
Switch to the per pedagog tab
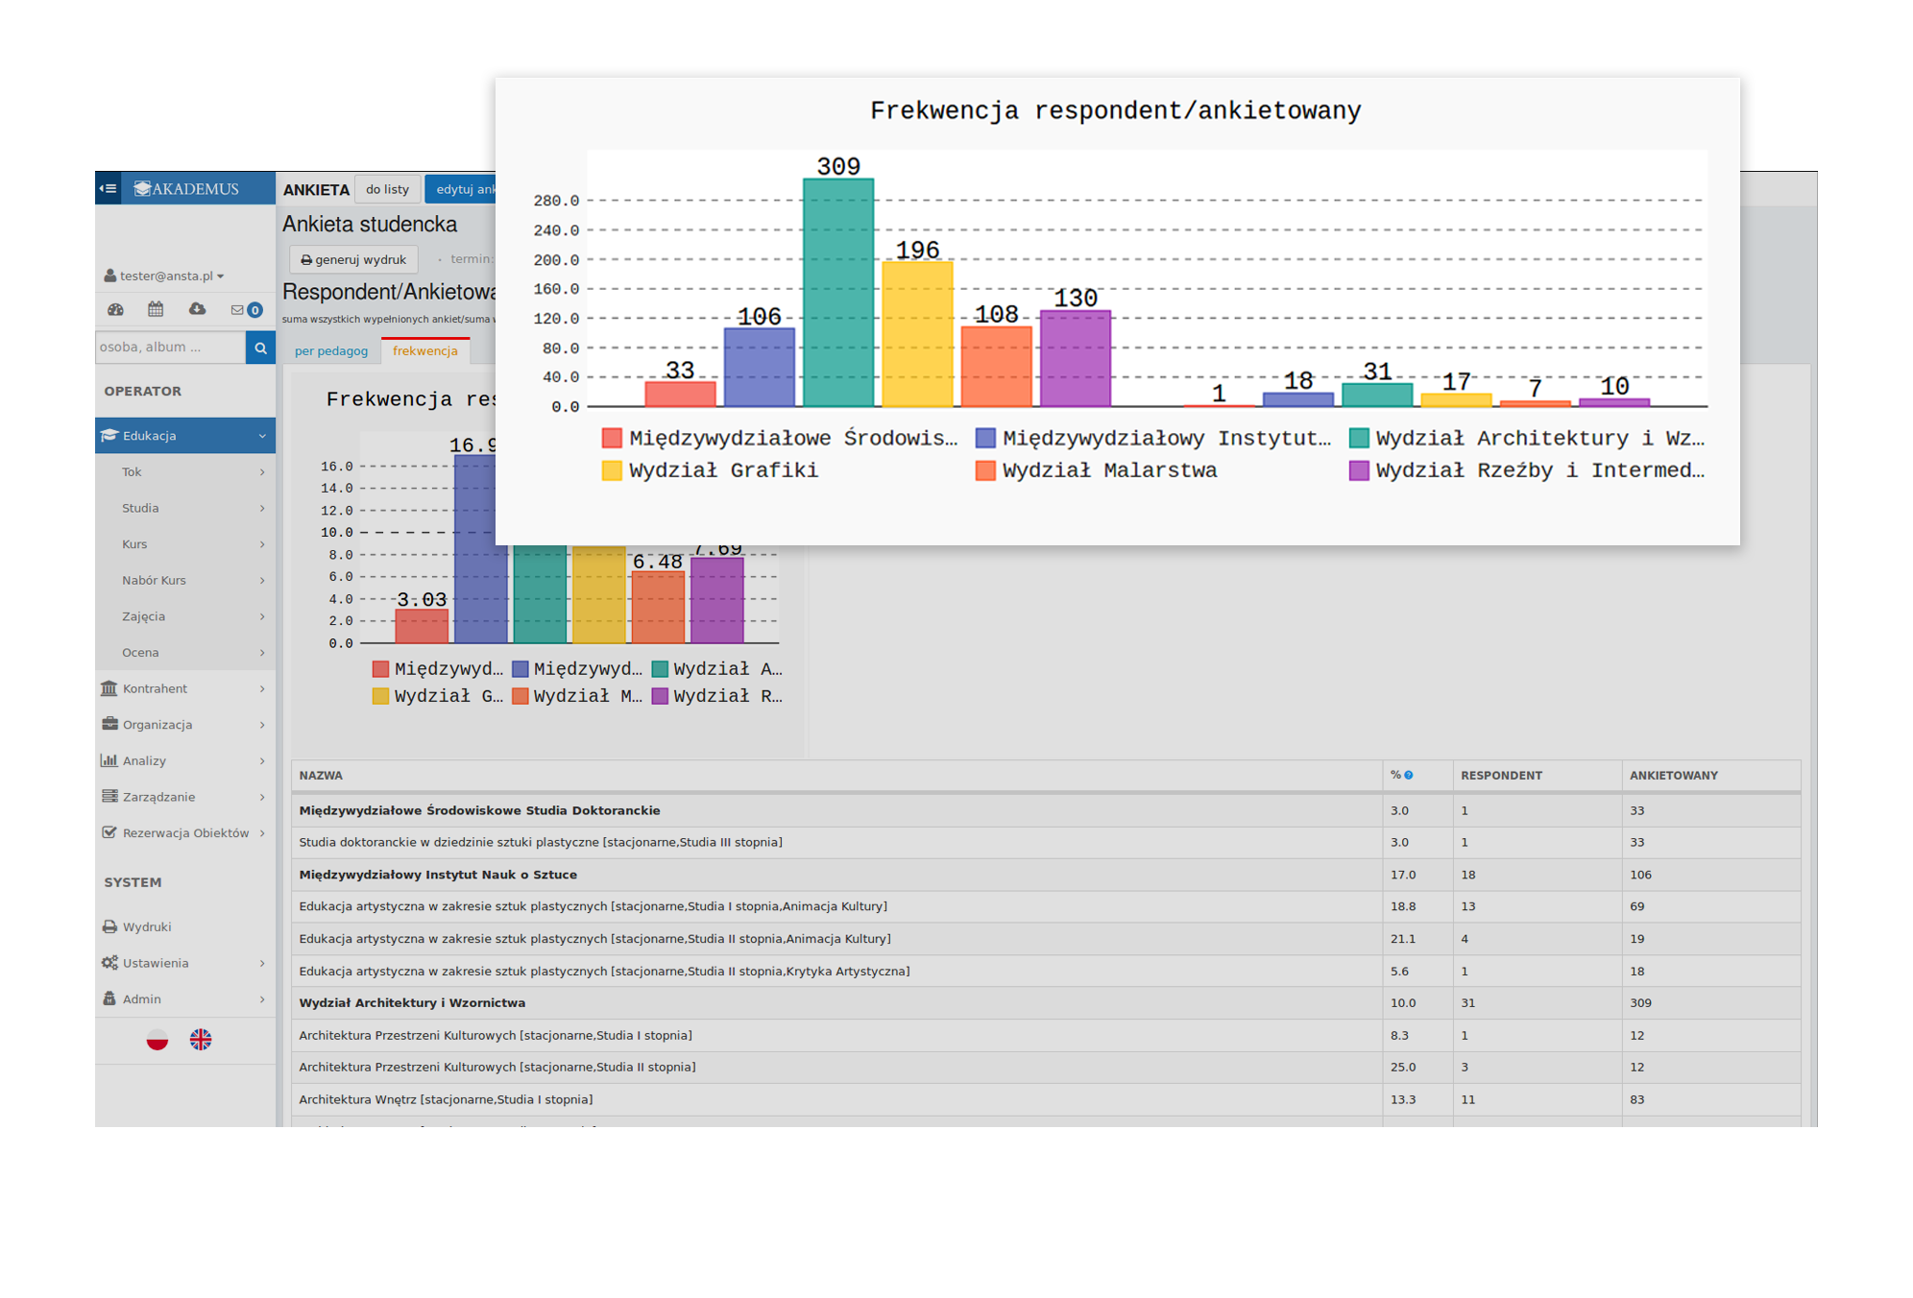(x=331, y=351)
